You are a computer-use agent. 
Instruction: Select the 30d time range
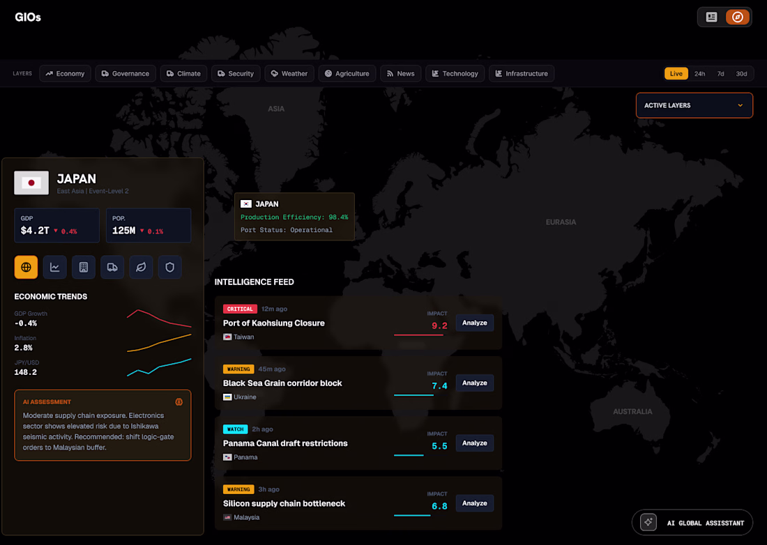click(x=742, y=73)
